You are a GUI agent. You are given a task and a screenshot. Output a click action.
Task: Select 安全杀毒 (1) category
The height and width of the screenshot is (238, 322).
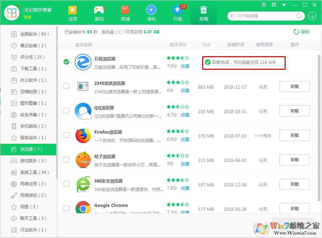28,115
